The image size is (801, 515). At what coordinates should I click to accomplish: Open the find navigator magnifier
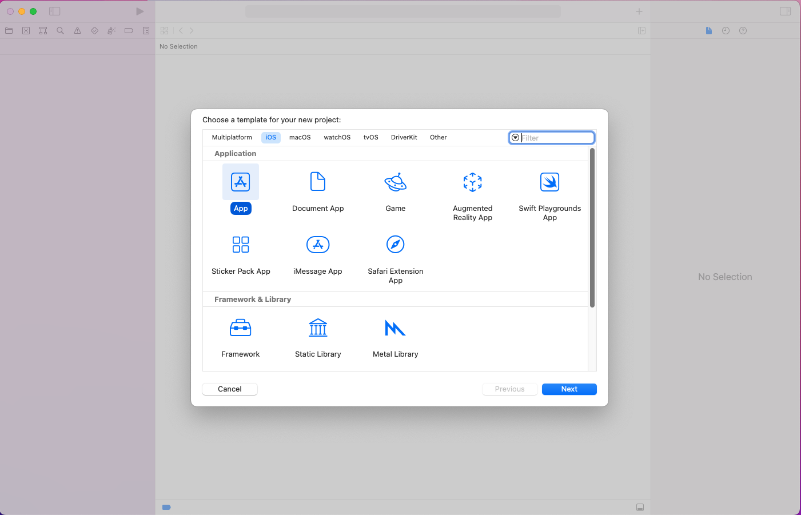61,31
